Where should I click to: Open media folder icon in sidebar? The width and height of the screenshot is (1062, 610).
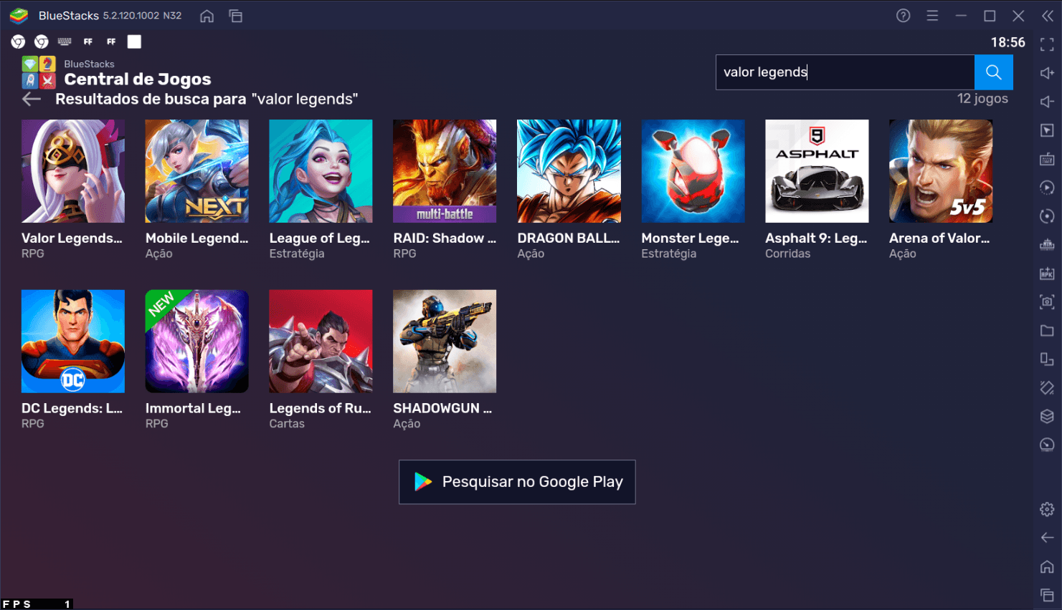pos(1047,331)
